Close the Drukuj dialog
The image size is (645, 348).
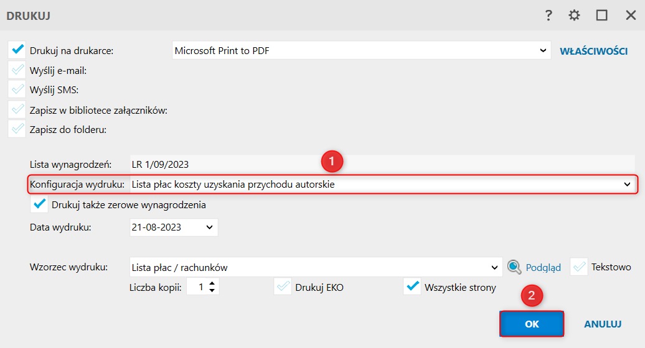click(x=630, y=16)
